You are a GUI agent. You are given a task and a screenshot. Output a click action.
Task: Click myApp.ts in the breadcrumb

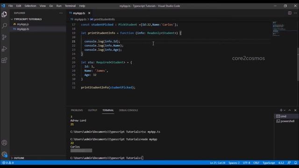click(x=80, y=19)
